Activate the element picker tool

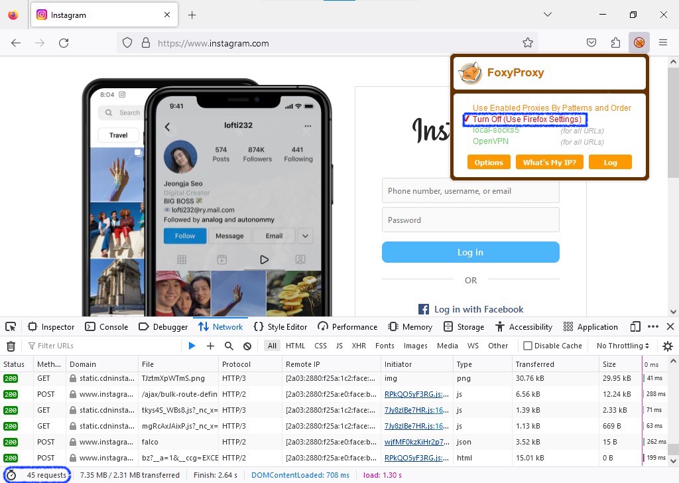pos(11,326)
